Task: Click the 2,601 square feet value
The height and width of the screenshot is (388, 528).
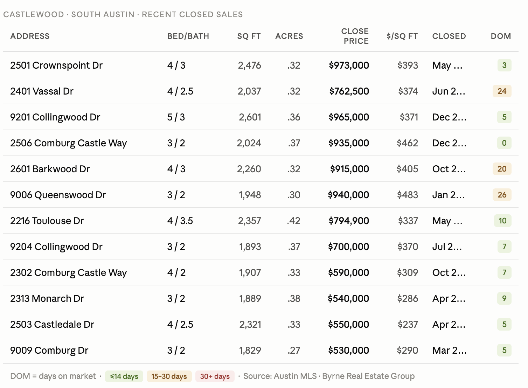Action: click(250, 117)
